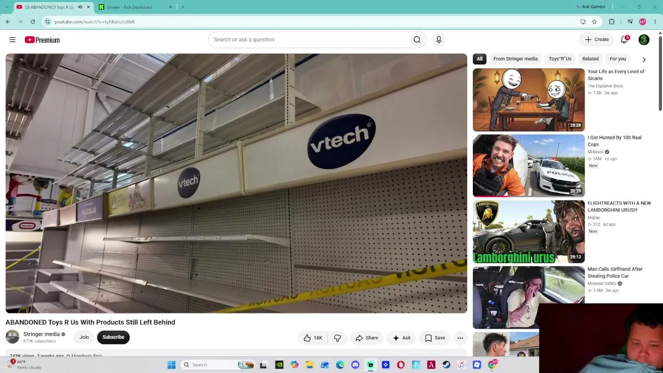This screenshot has height=373, width=663.
Task: Select the Toys"R"Us filter chip
Action: click(560, 59)
